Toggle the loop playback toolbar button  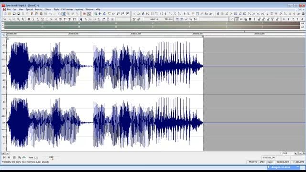(88, 14)
